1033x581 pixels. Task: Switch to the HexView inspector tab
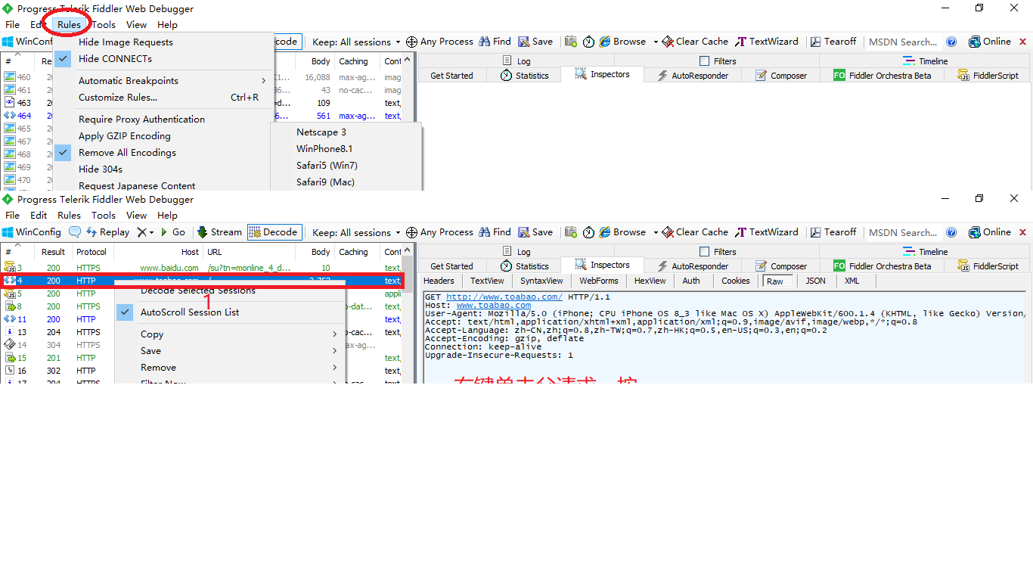coord(650,281)
